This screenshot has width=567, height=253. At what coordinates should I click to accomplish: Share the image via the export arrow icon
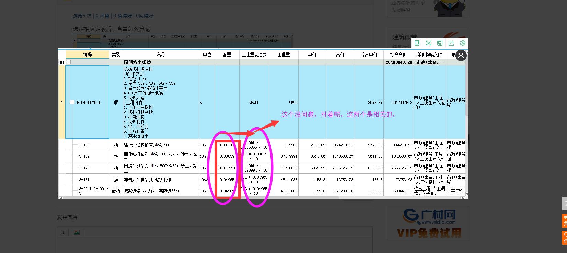[451, 43]
